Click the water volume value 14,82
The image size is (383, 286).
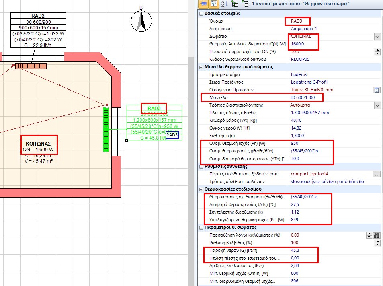pyautogui.click(x=296, y=128)
